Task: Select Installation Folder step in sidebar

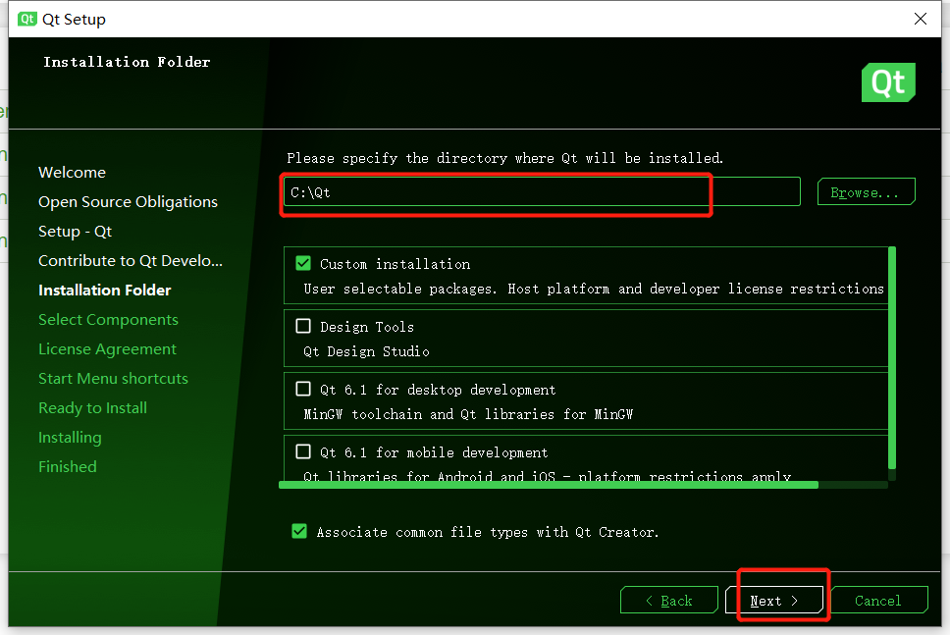Action: 105,291
